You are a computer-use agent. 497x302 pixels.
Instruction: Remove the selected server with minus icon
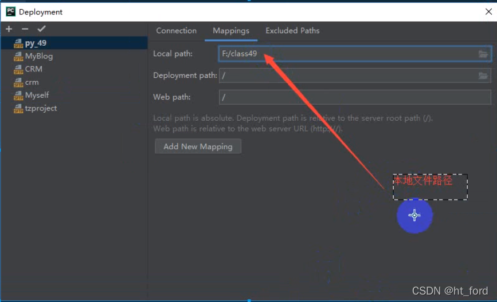(25, 29)
